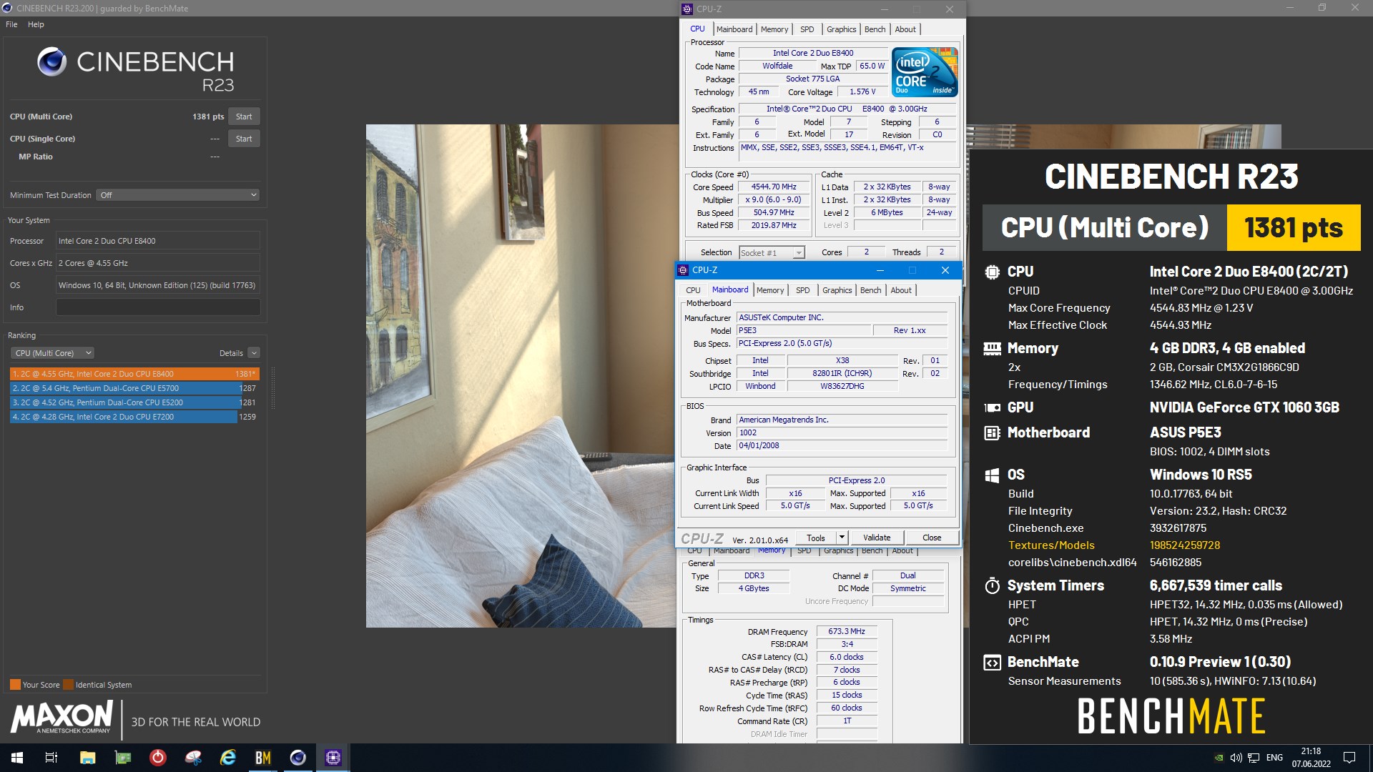1373x772 pixels.
Task: Open the Cinebench Help menu
Action: click(x=36, y=24)
